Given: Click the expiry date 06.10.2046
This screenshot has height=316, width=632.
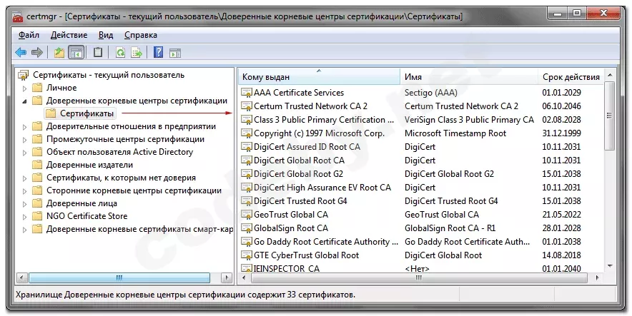Looking at the screenshot, I should point(561,106).
